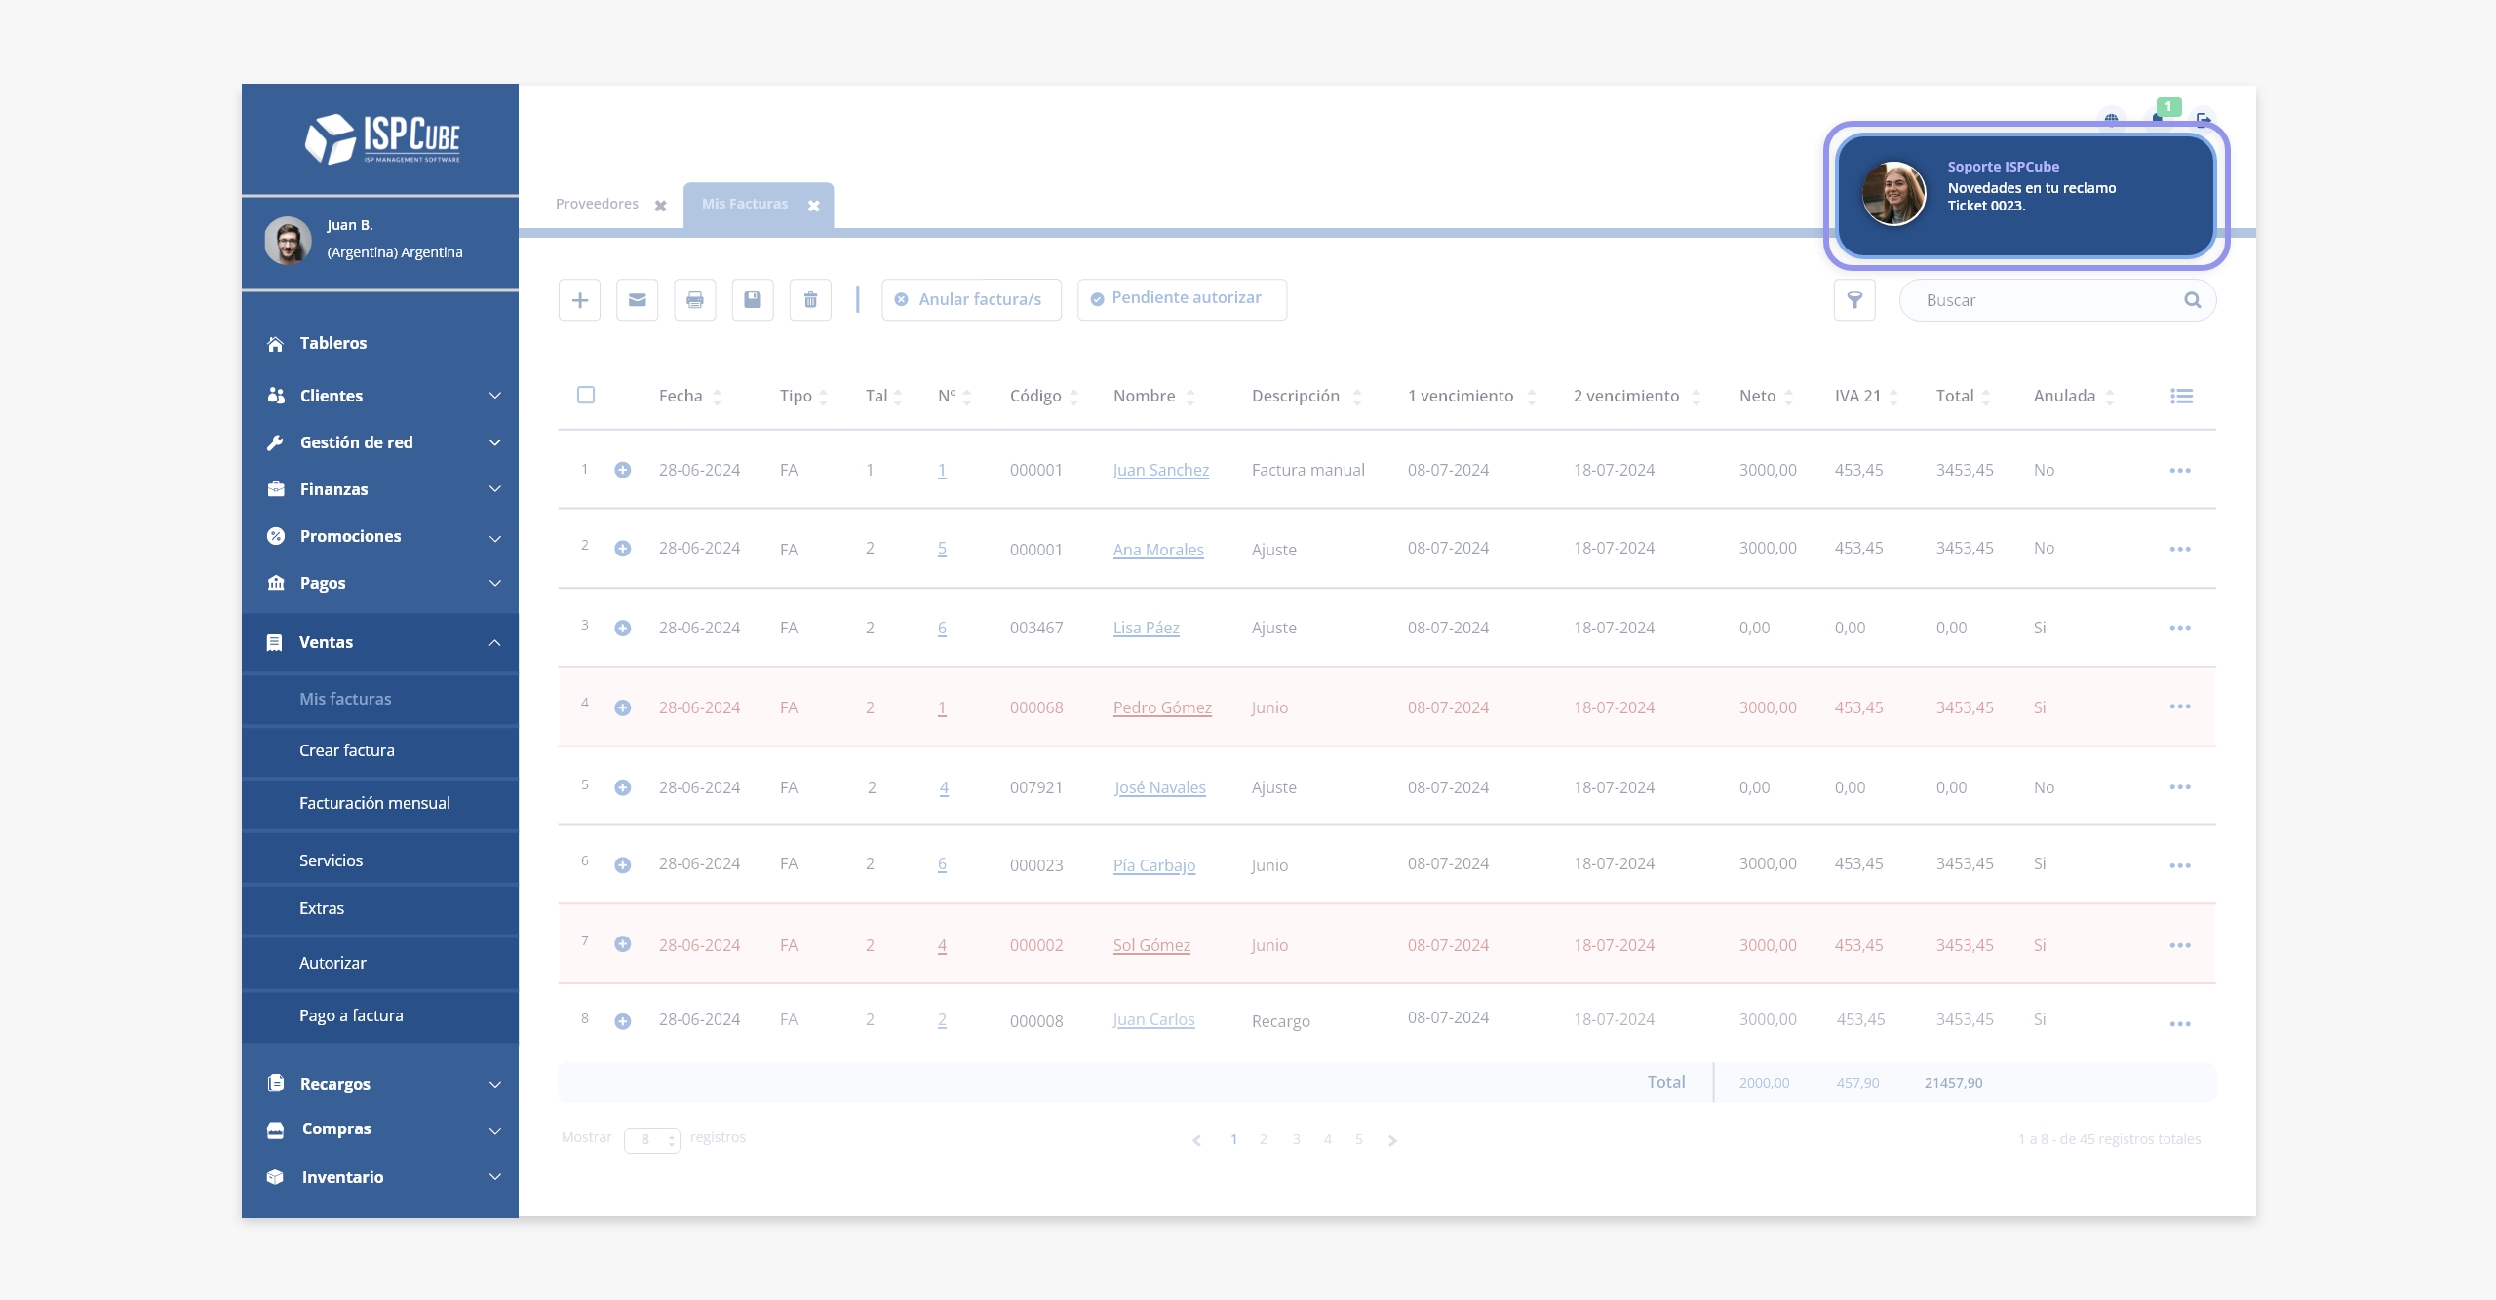The width and height of the screenshot is (2496, 1300).
Task: Click the floppy disk save icon
Action: (753, 300)
